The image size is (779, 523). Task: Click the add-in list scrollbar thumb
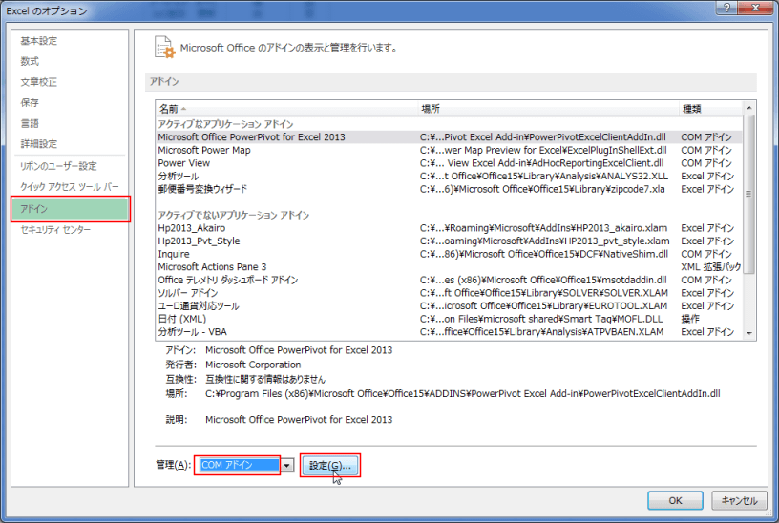[749, 194]
